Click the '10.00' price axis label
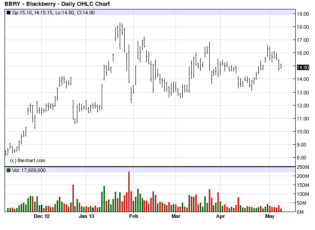 (x=303, y=132)
